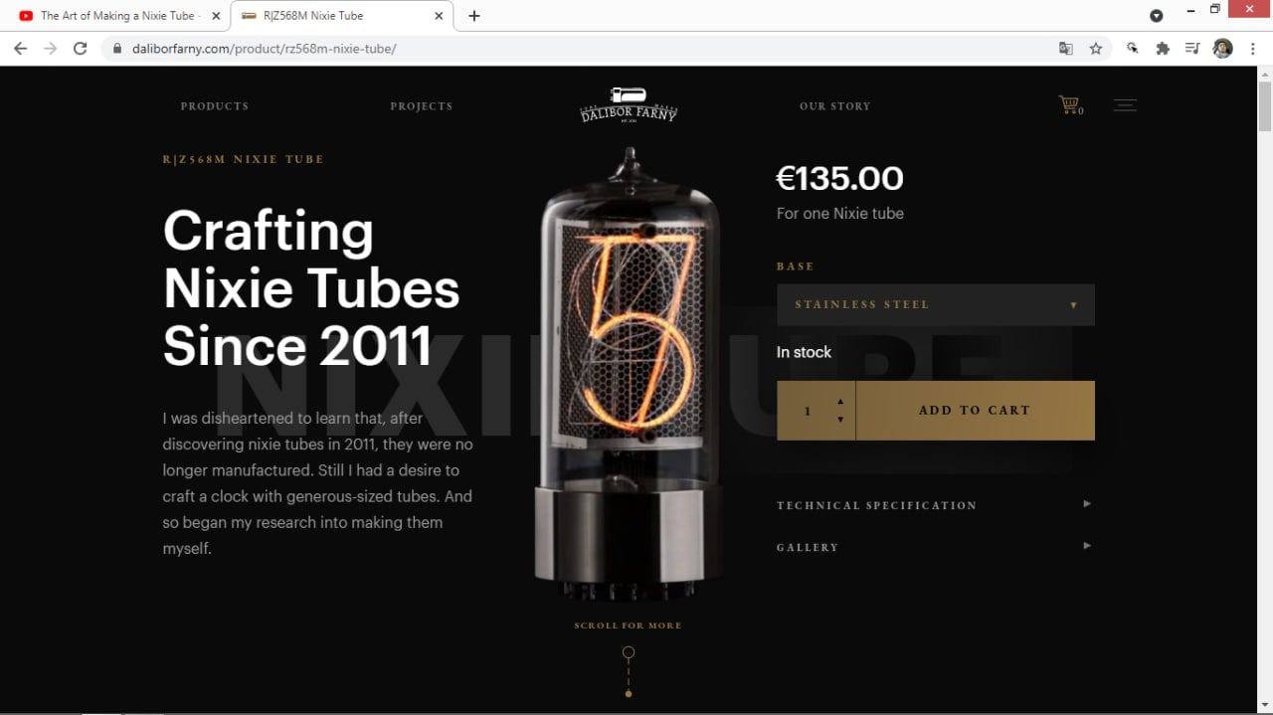1273x715 pixels.
Task: Expand the Gallery section
Action: (x=935, y=547)
